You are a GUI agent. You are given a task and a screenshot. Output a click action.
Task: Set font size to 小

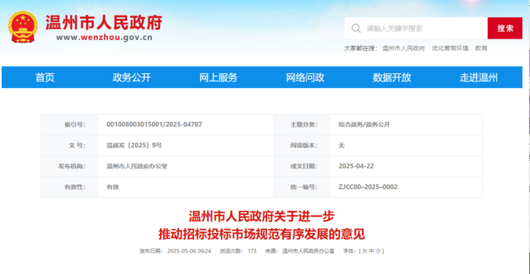coord(378,251)
